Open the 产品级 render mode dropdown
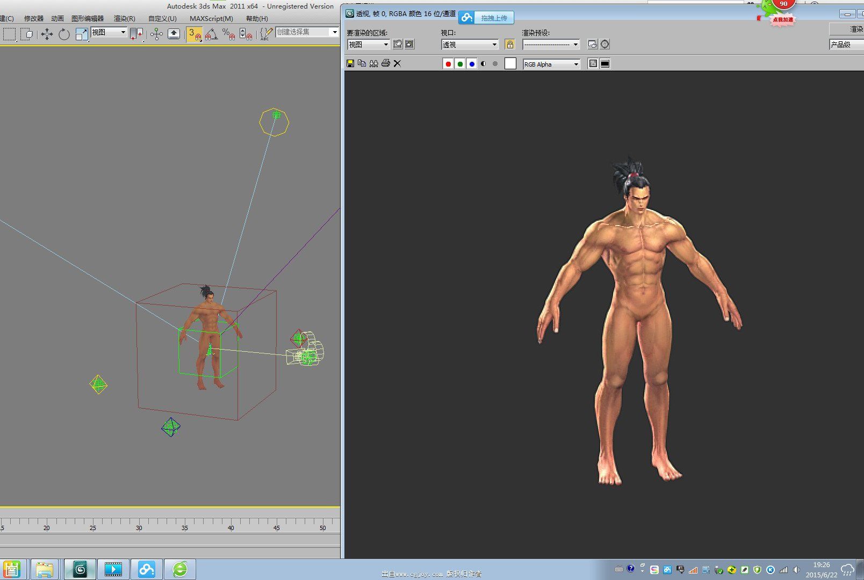The height and width of the screenshot is (580, 864). click(x=846, y=45)
